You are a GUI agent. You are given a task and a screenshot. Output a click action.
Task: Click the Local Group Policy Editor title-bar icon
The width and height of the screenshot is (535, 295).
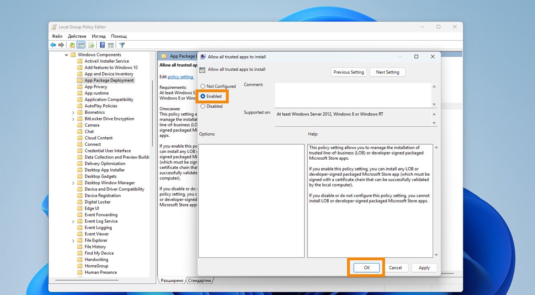[54, 27]
